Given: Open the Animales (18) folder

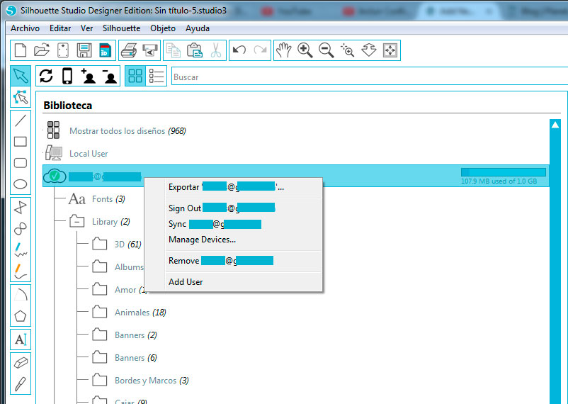Looking at the screenshot, I should 140,313.
